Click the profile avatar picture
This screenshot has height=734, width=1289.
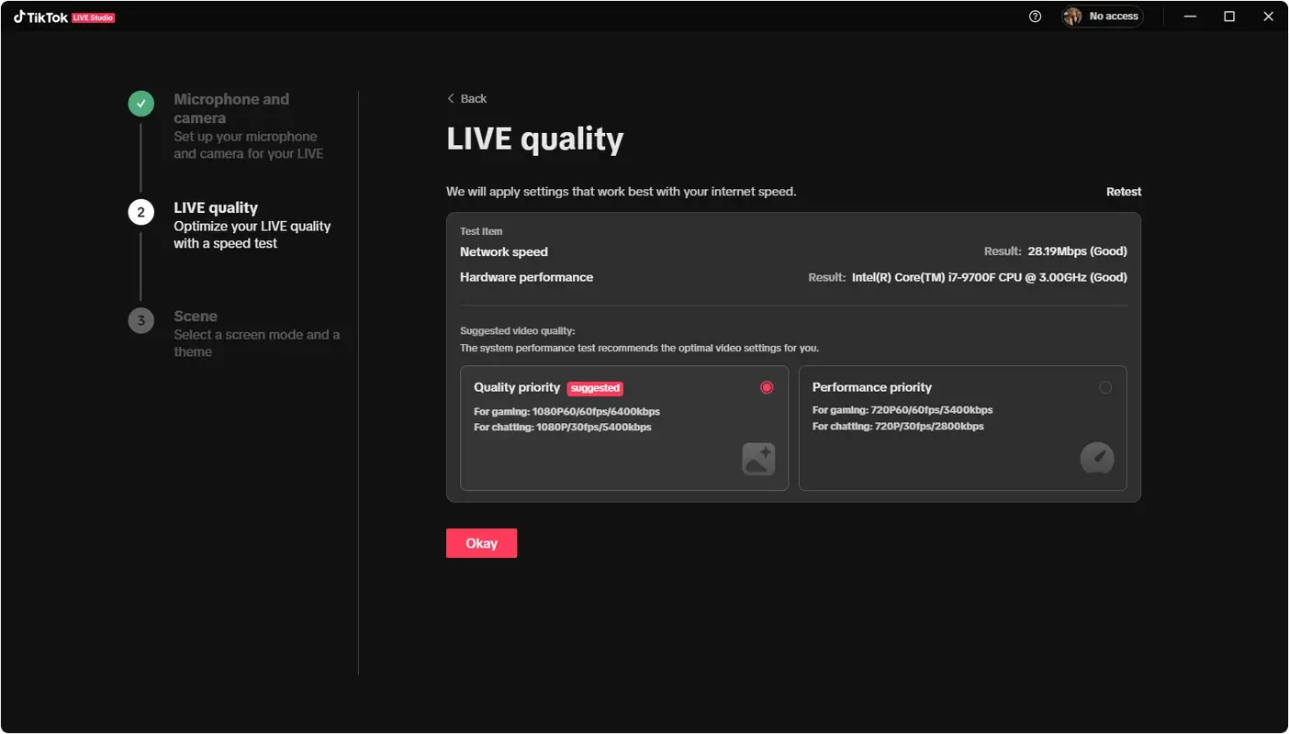click(1072, 16)
